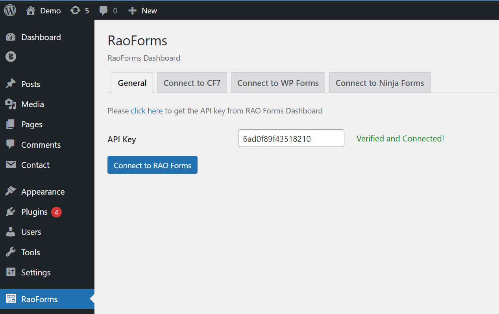Open the Comments menu item
Screen dimensions: 499x314
[41, 145]
